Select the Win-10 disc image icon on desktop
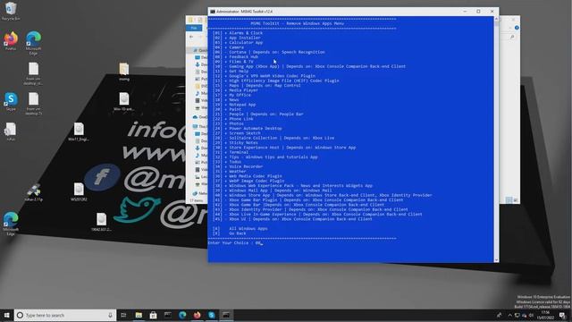Screen dimensions: 572x322 pyautogui.click(x=124, y=101)
